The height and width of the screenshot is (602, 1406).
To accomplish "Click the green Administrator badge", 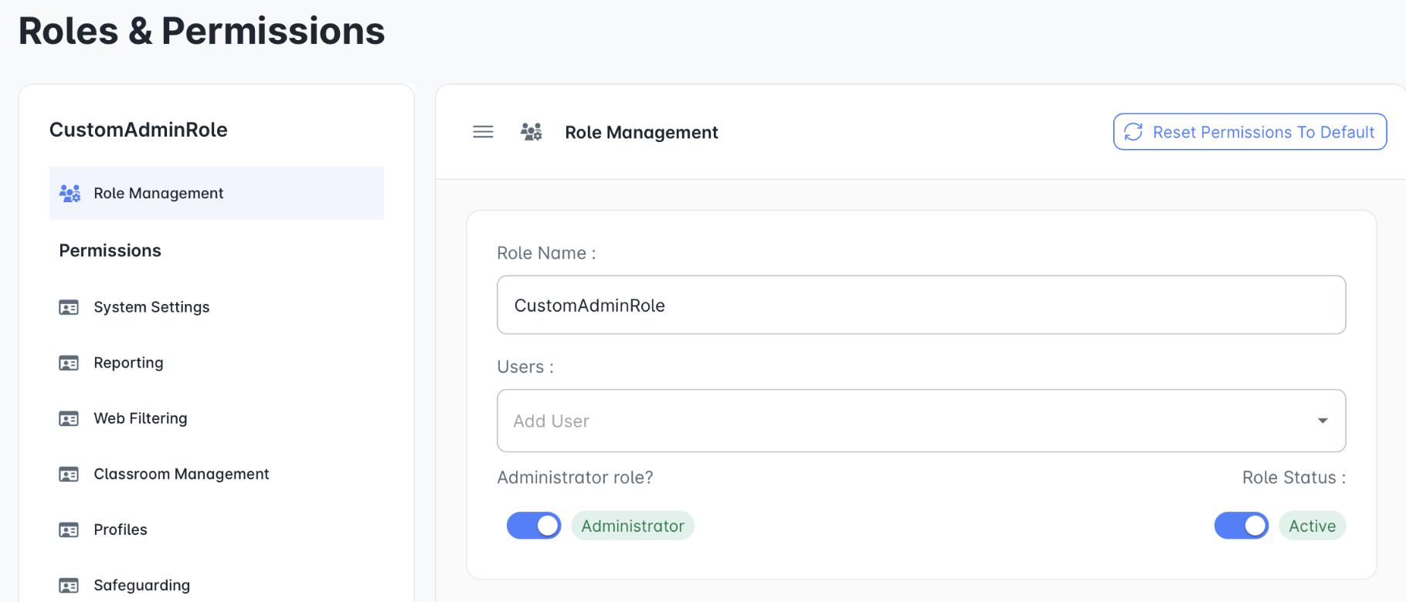I will tap(633, 526).
